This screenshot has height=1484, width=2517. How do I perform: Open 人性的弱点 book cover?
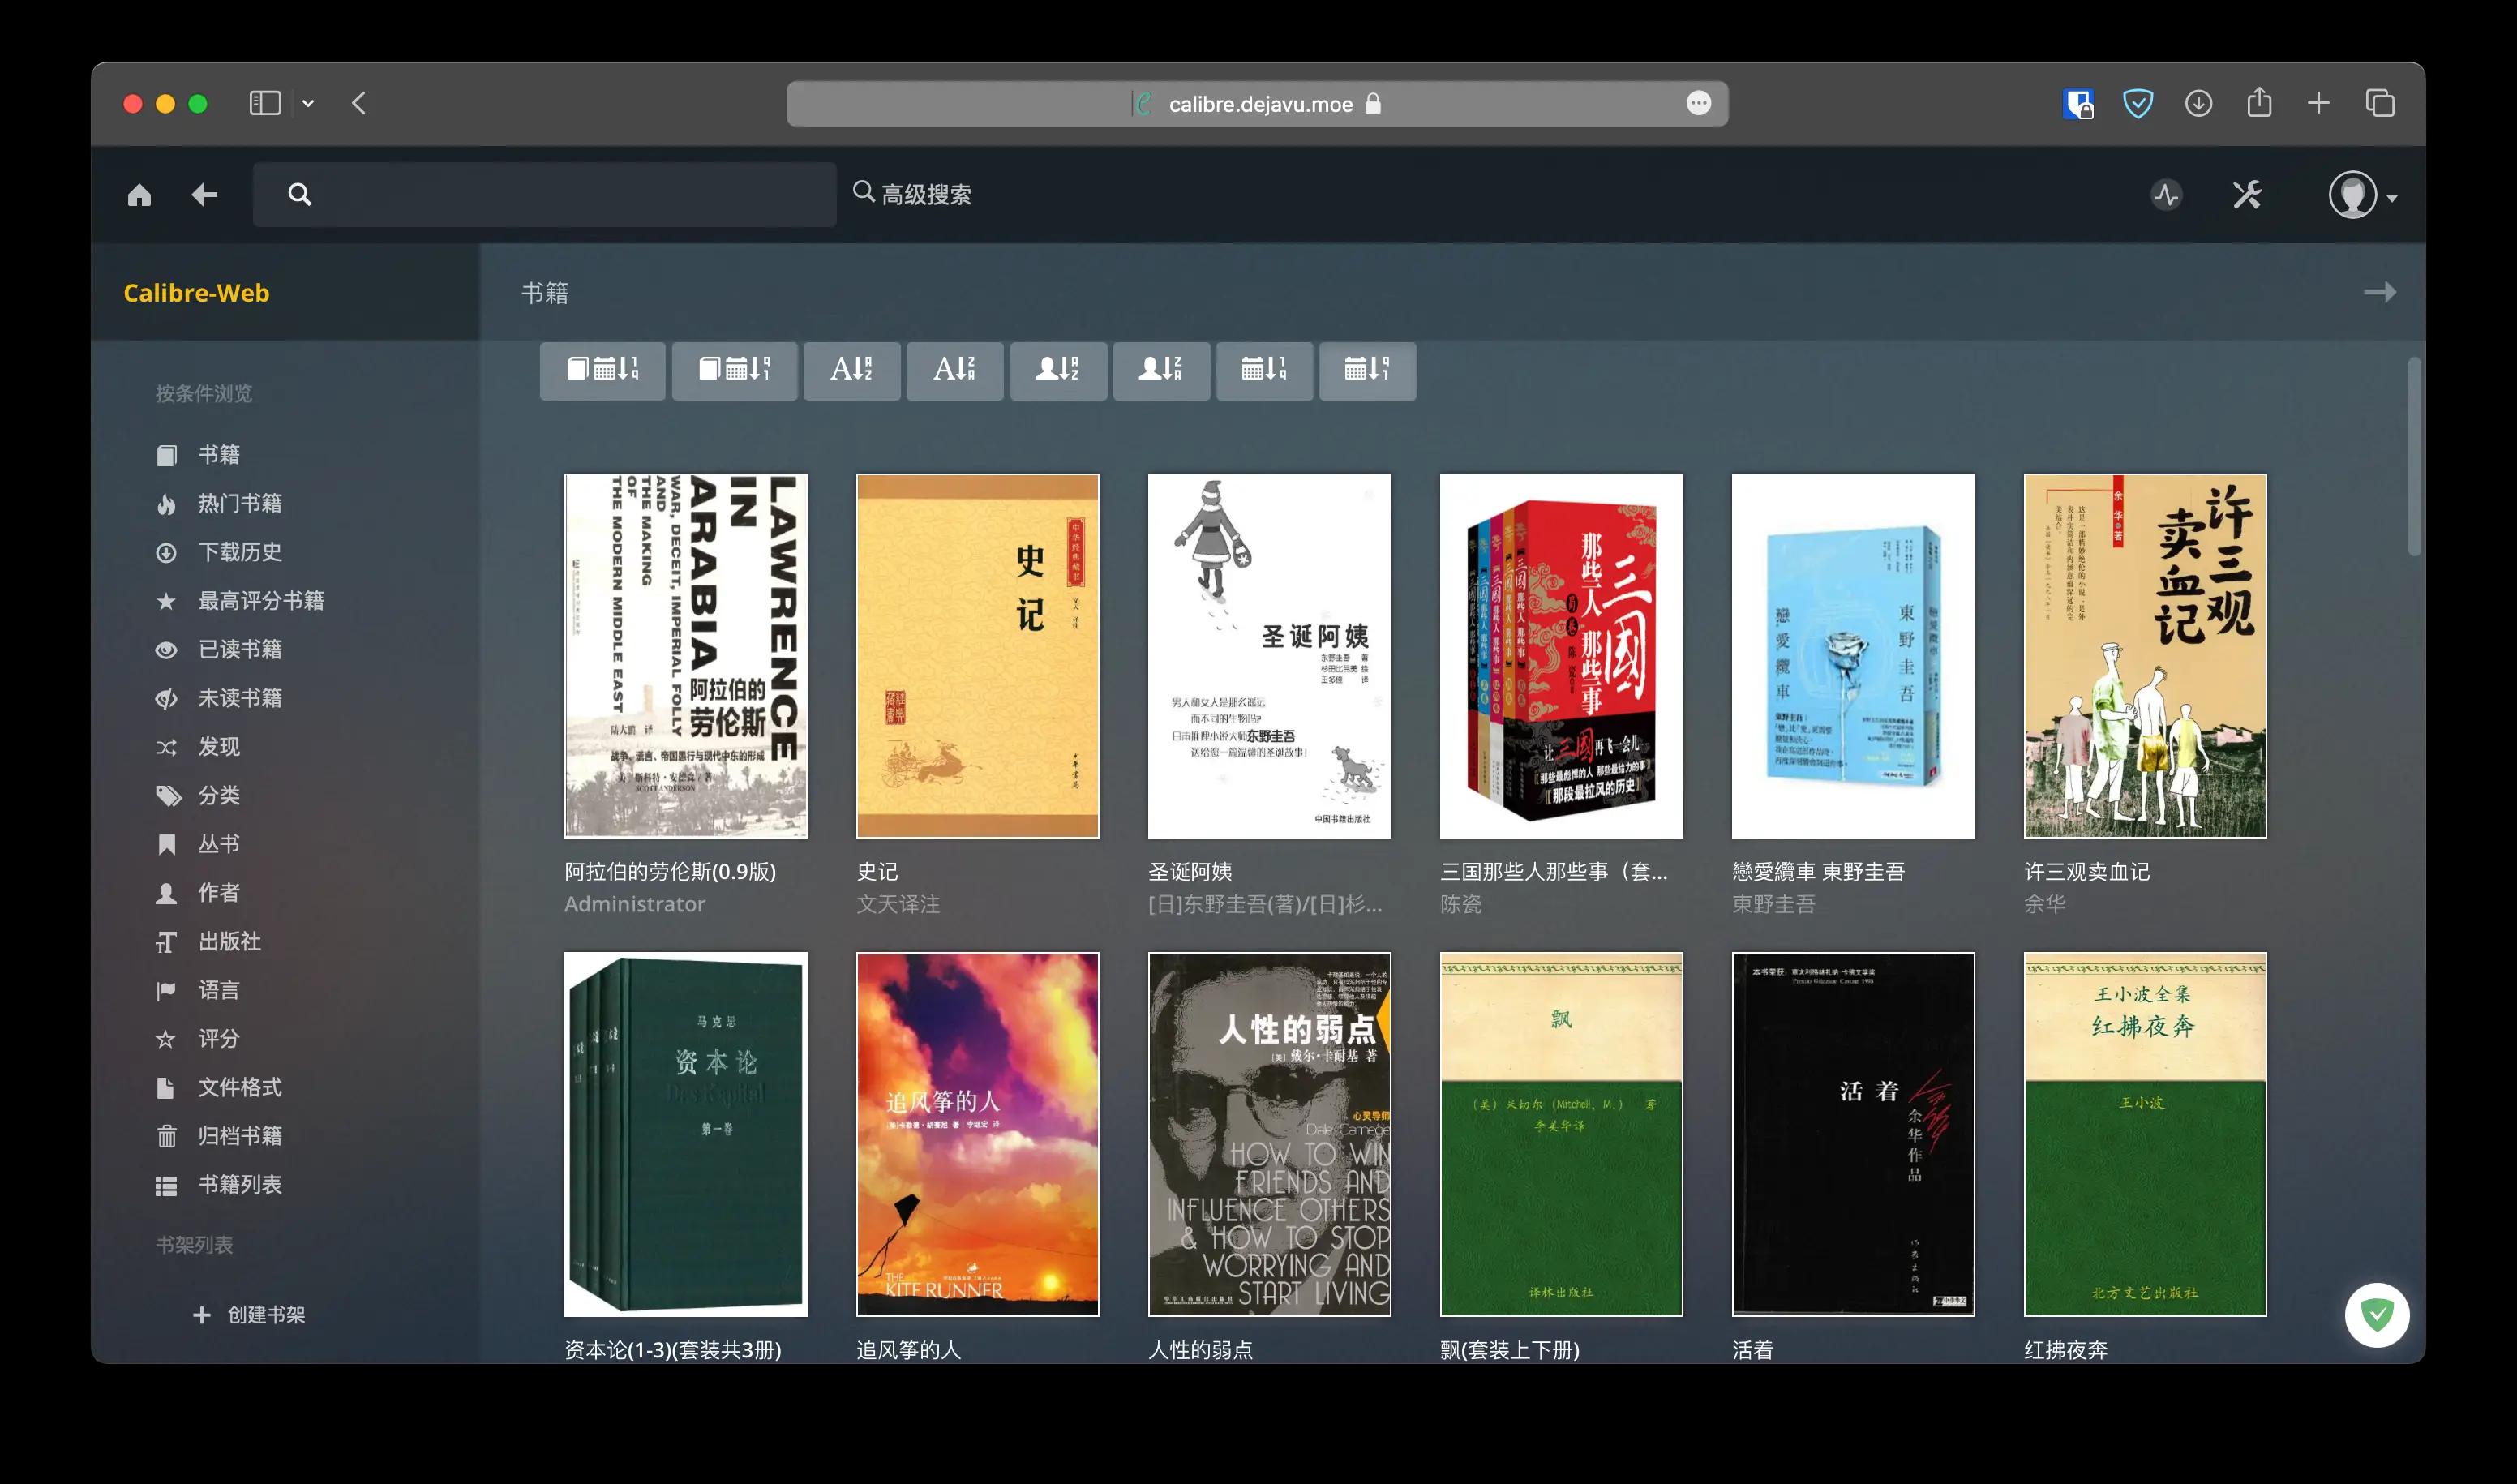click(x=1269, y=1134)
